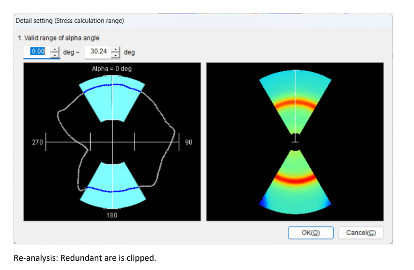Click the Alpha = 0 deg label

112,69
